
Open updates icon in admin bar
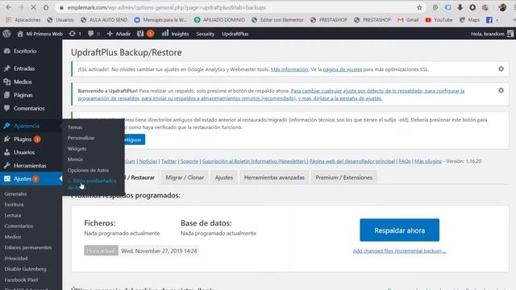75,34
